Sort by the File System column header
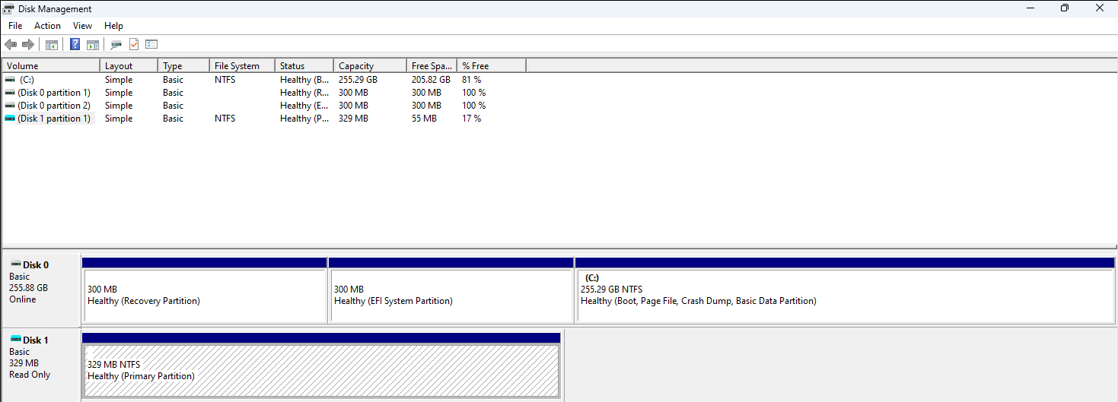This screenshot has width=1118, height=402. click(x=241, y=66)
